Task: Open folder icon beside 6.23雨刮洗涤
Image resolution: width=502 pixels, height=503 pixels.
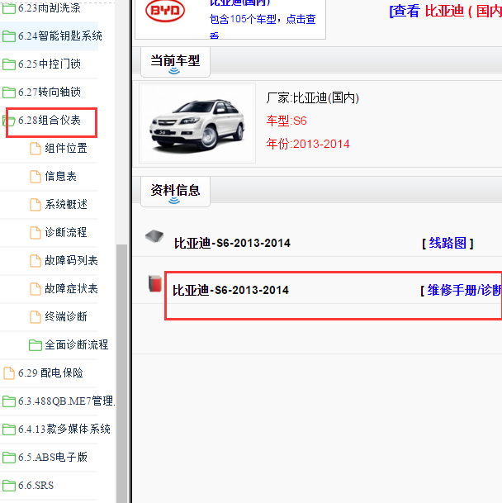Action: tap(8, 8)
